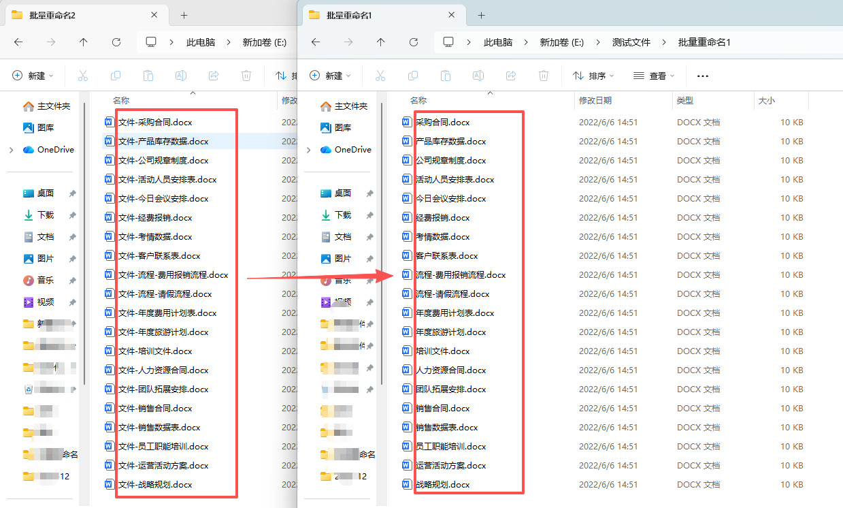The width and height of the screenshot is (843, 508).
Task: Click the PC icon in 批量重命名1 address bar
Action: pos(448,42)
